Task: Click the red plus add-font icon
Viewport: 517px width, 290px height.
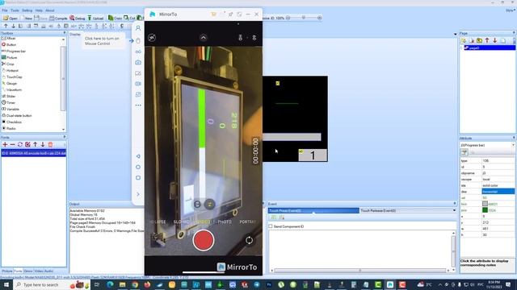Action: coord(5,145)
